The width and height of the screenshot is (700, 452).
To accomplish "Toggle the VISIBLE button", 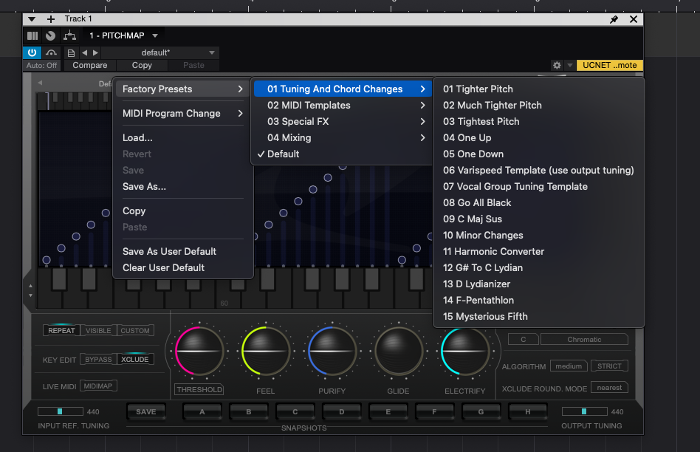I will point(98,331).
